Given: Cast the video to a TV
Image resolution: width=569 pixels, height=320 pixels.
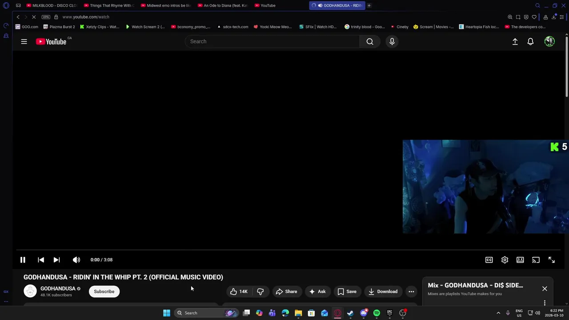Looking at the screenshot, I should point(536,260).
